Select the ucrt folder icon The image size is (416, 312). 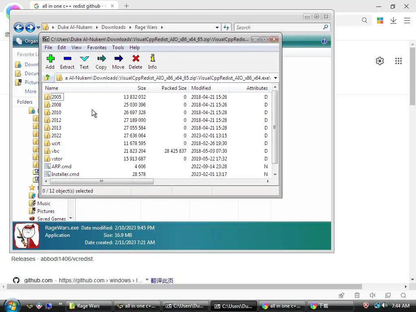click(x=47, y=143)
